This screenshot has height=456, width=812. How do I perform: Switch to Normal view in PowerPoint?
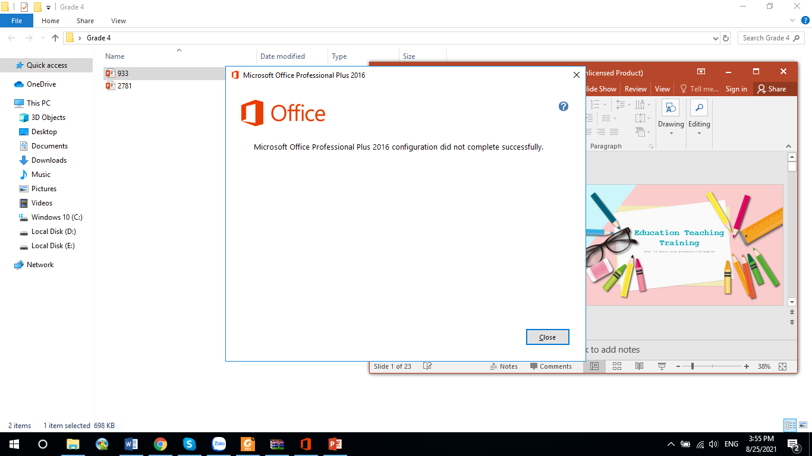tap(594, 366)
